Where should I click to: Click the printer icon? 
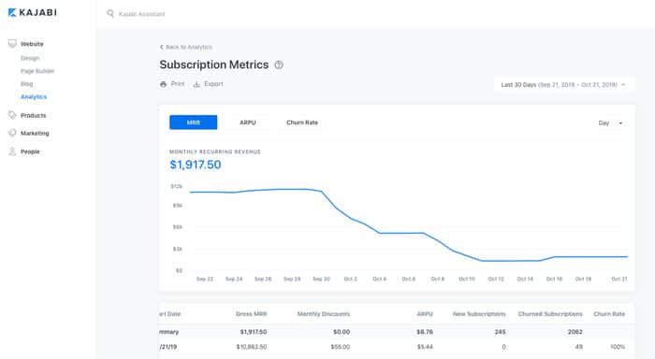tap(164, 84)
